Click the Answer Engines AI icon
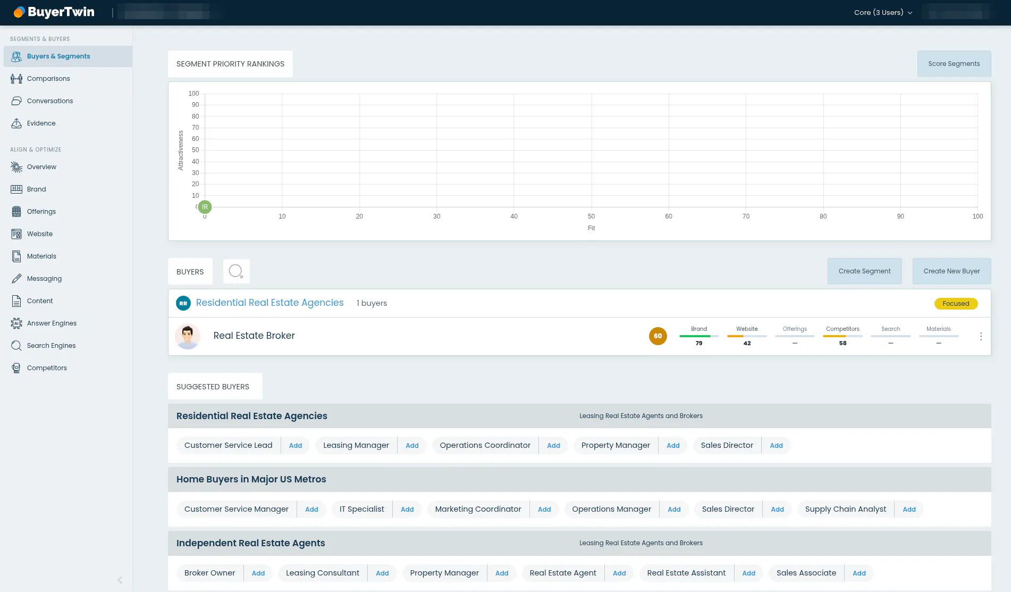Image resolution: width=1011 pixels, height=592 pixels. 16,323
